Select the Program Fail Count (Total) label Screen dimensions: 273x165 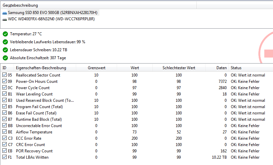click(39, 107)
